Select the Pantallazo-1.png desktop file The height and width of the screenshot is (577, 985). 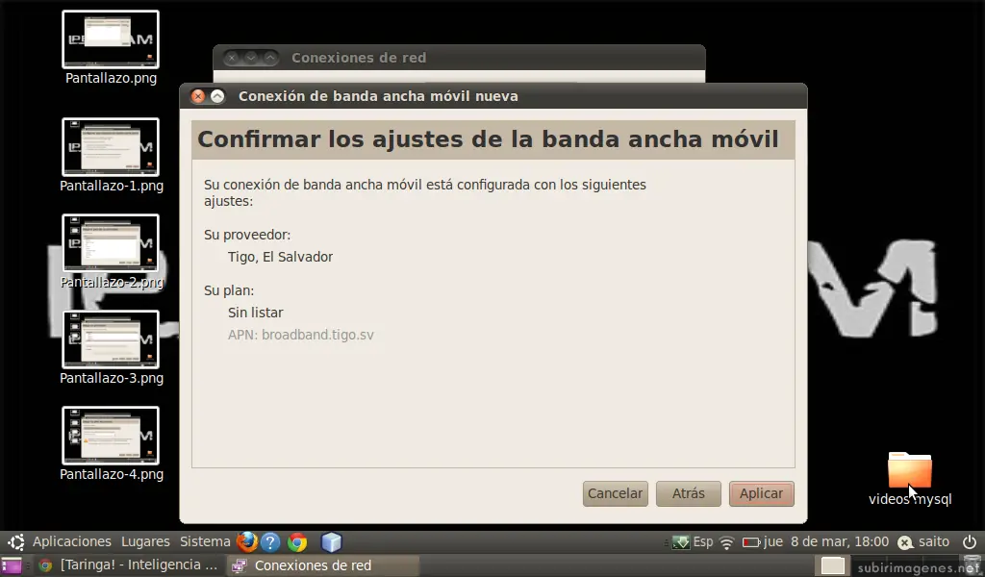[112, 155]
